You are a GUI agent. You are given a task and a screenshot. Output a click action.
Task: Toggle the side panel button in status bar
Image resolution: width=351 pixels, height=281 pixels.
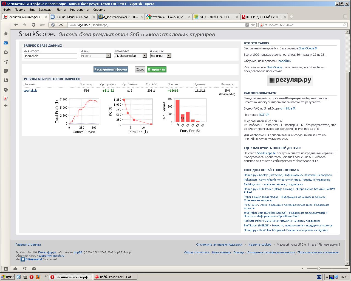coord(5,269)
